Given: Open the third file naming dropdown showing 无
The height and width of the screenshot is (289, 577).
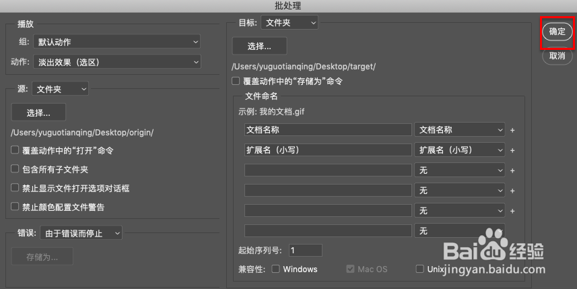Looking at the screenshot, I should click(x=460, y=170).
